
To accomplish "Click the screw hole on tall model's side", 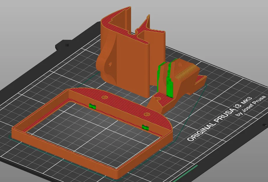I will click(110, 64).
